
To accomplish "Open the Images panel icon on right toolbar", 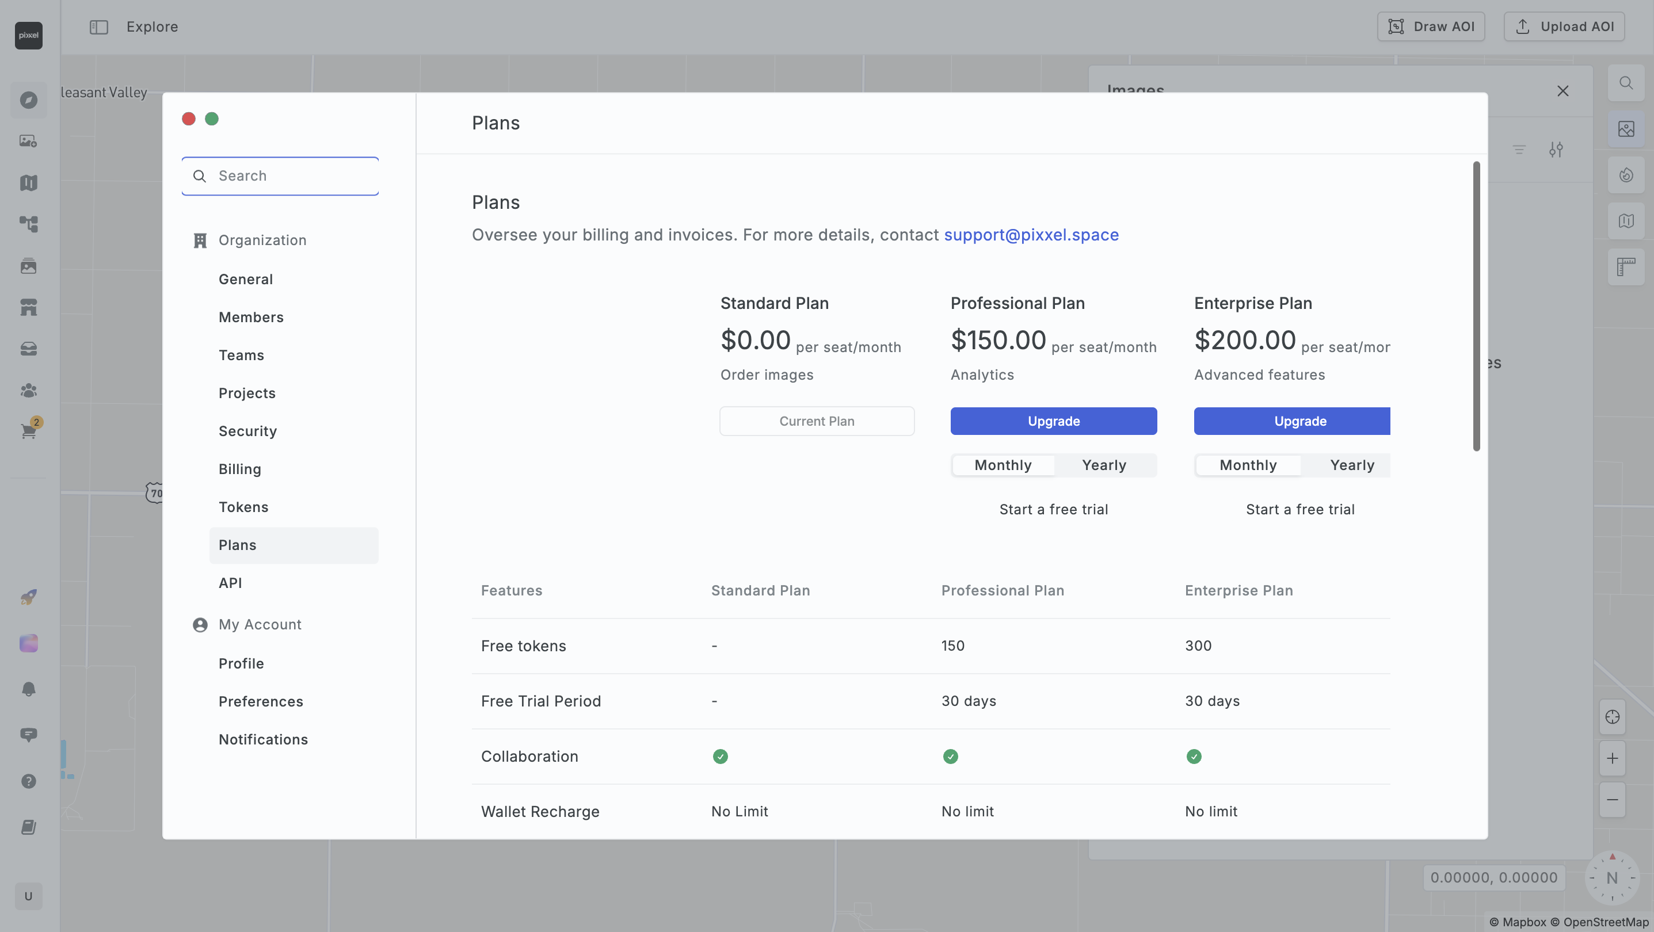I will pos(1626,129).
